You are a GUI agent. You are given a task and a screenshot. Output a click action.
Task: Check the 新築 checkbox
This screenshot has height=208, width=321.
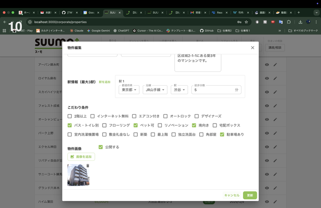click(x=136, y=134)
